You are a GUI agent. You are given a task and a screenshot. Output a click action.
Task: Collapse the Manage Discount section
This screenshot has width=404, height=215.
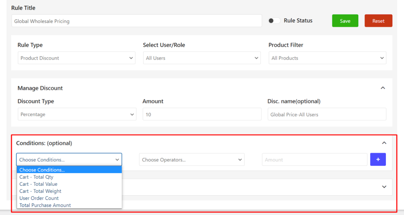(x=383, y=88)
